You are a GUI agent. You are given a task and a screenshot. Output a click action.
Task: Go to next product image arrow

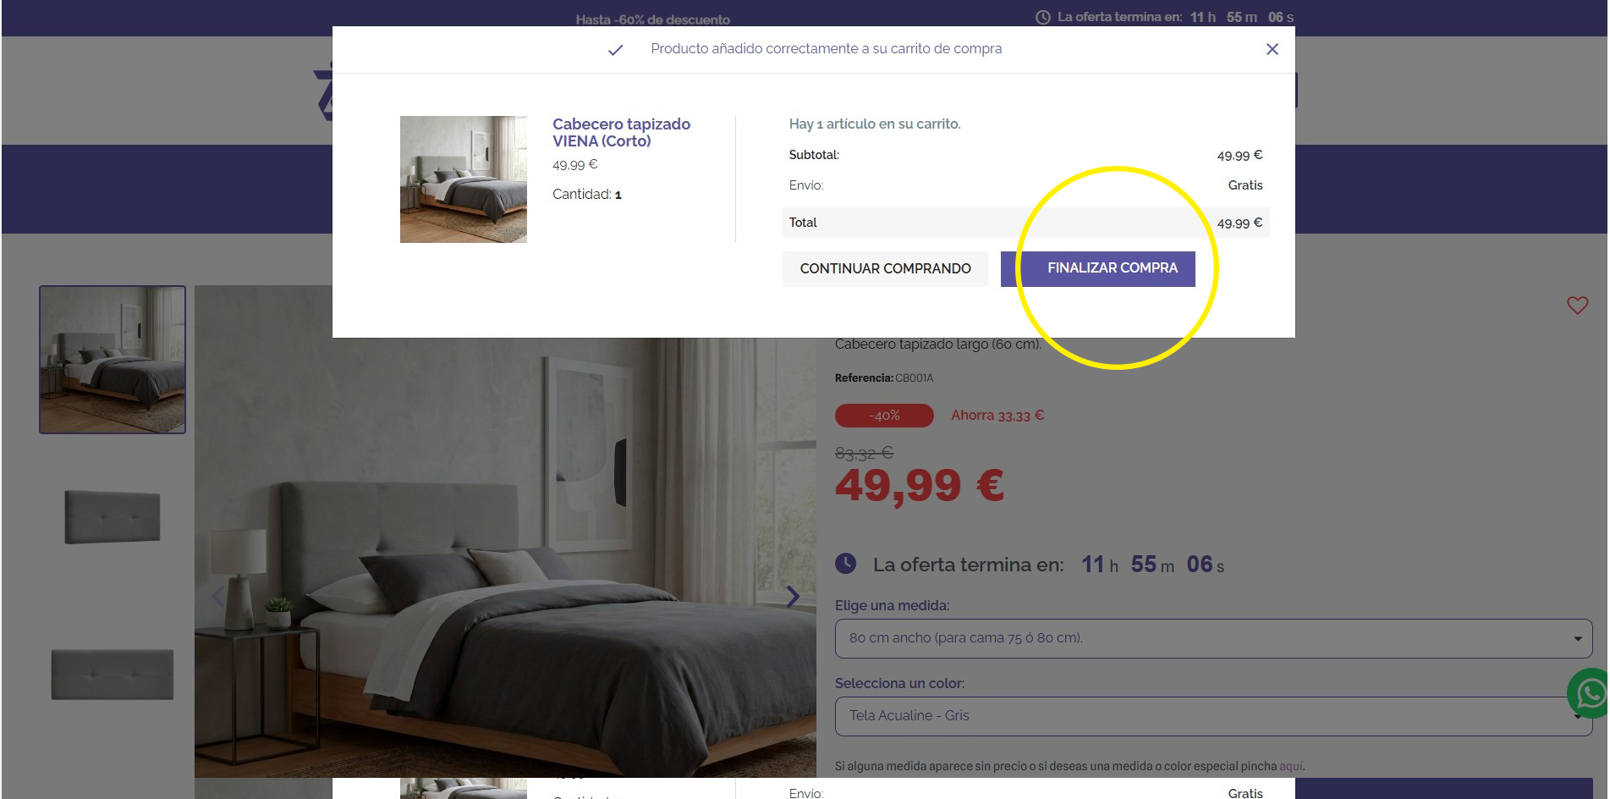point(793,597)
